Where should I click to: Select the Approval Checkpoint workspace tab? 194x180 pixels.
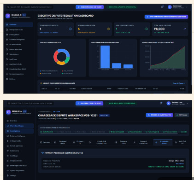pyautogui.click(x=141, y=142)
